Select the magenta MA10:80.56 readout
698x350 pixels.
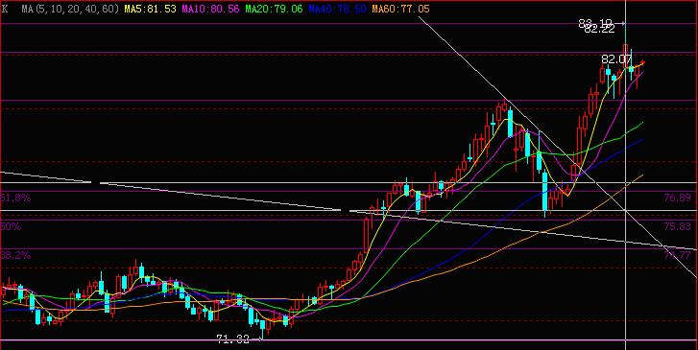(210, 9)
